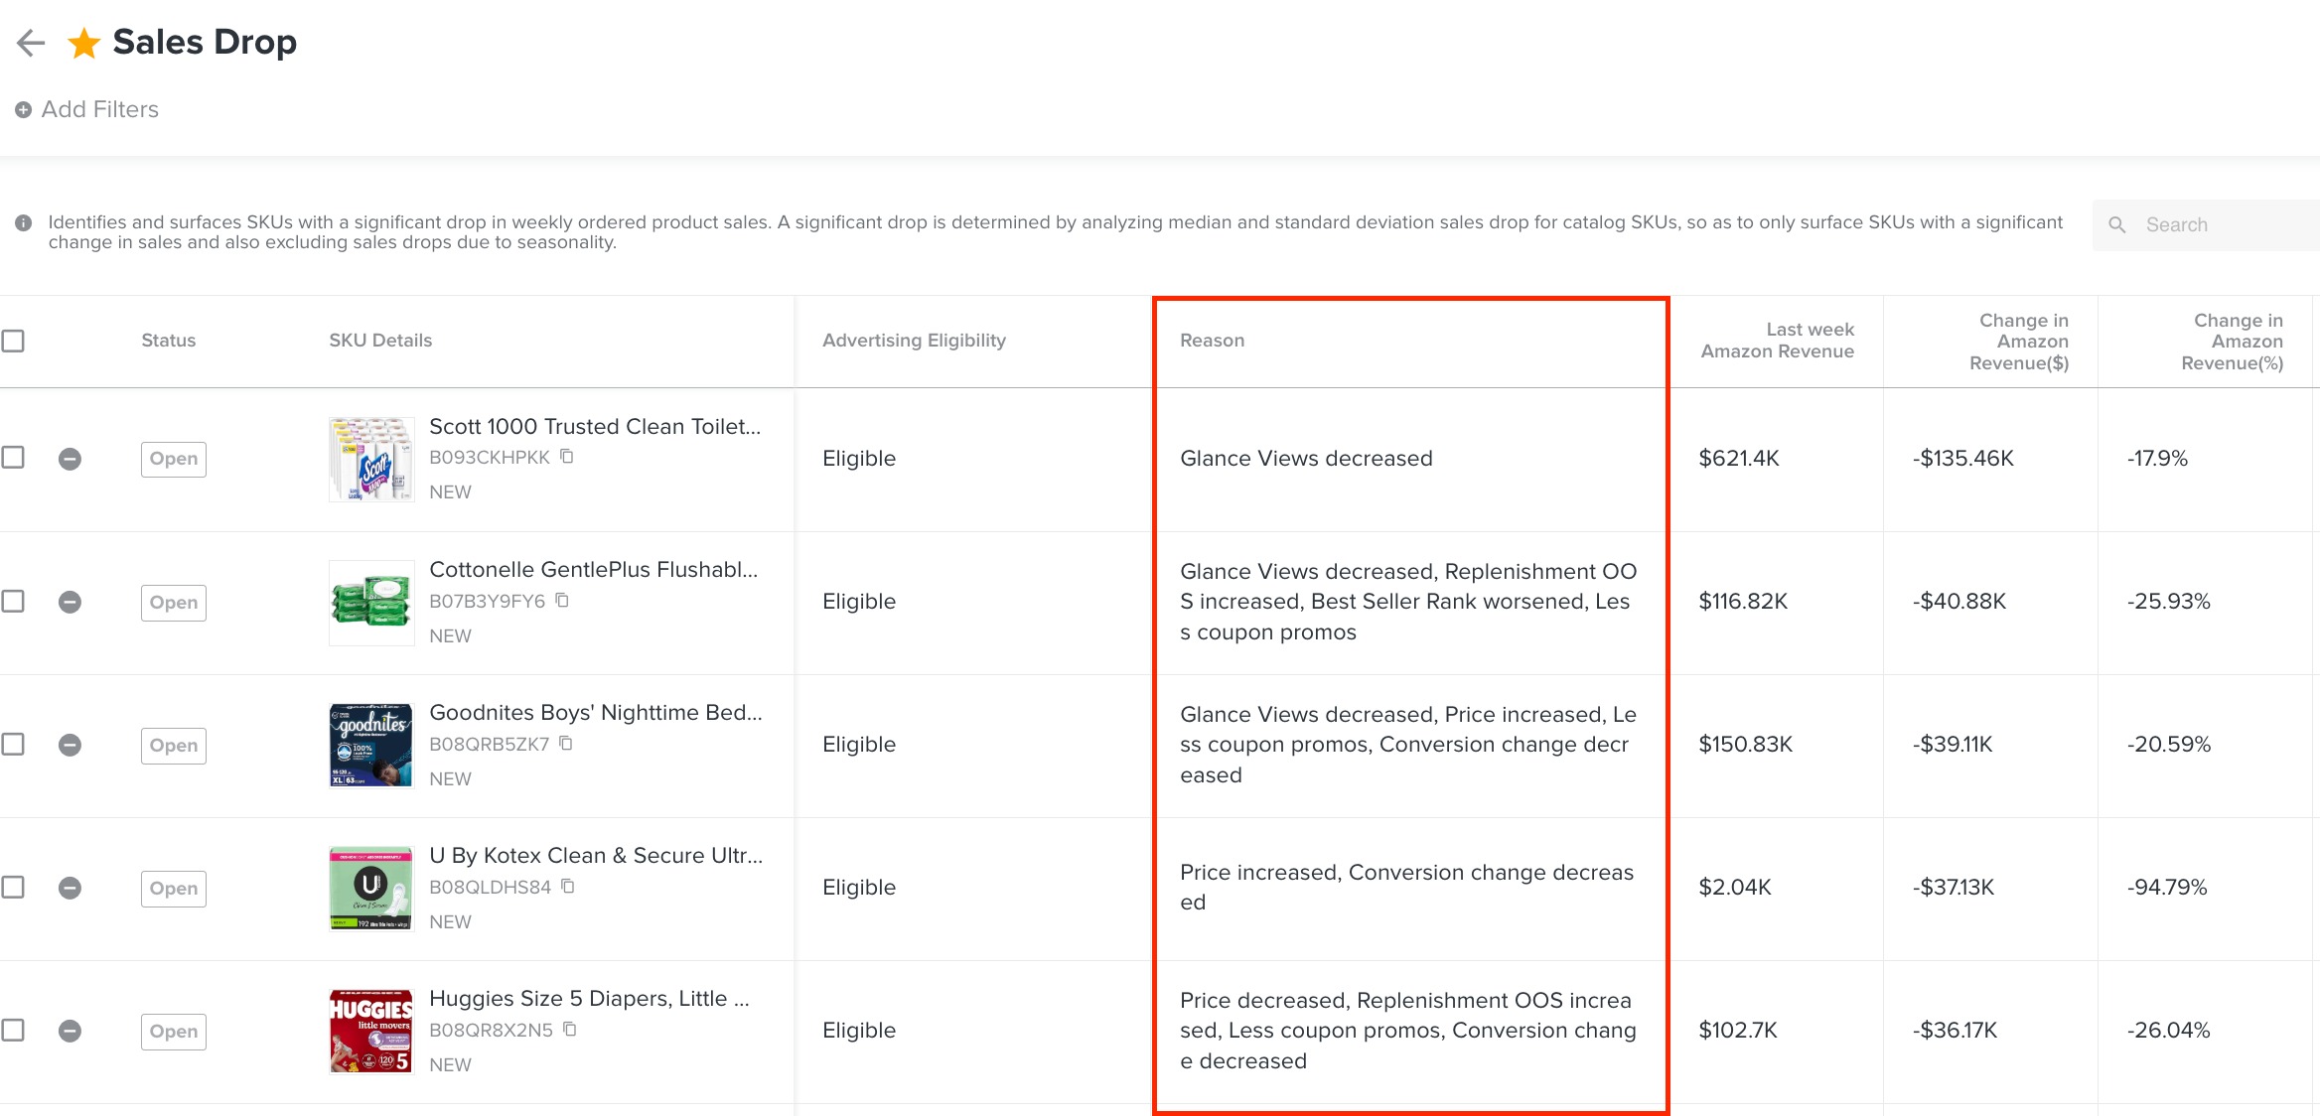Click the Advertising Eligibility column header
Screen dimensions: 2320x1116
(x=914, y=341)
